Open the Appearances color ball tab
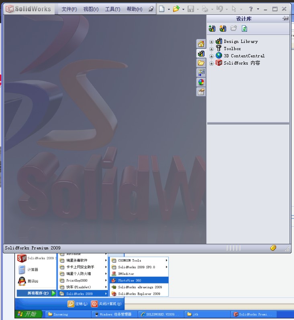Image resolution: width=294 pixels, height=320 pixels. coord(201,82)
